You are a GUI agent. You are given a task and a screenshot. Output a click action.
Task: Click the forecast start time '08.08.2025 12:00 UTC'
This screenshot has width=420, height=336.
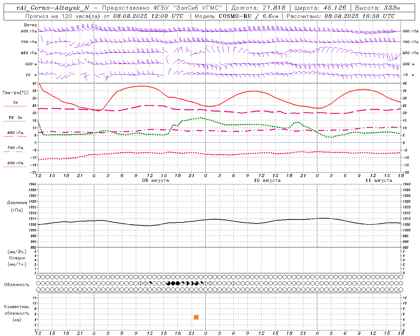(x=148, y=16)
